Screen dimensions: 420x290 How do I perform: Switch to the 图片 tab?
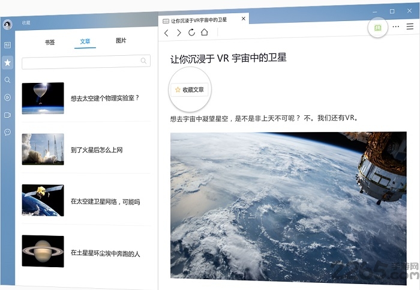click(121, 41)
